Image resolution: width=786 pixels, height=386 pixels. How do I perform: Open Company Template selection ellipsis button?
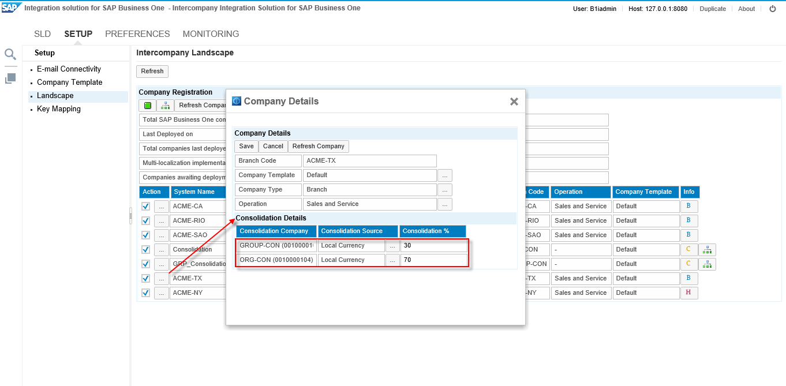tap(444, 175)
